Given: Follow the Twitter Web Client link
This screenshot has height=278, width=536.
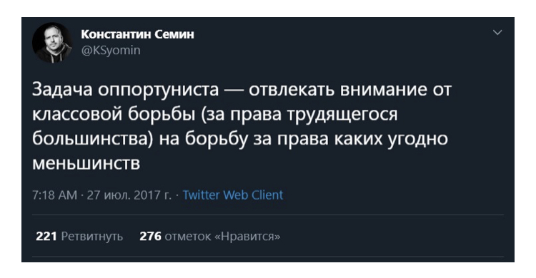Looking at the screenshot, I should (x=233, y=195).
